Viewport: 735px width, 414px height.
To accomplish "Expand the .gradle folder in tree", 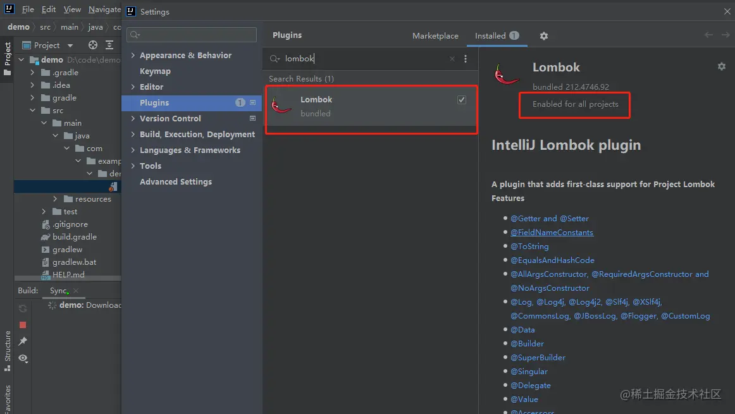I will pyautogui.click(x=32, y=73).
